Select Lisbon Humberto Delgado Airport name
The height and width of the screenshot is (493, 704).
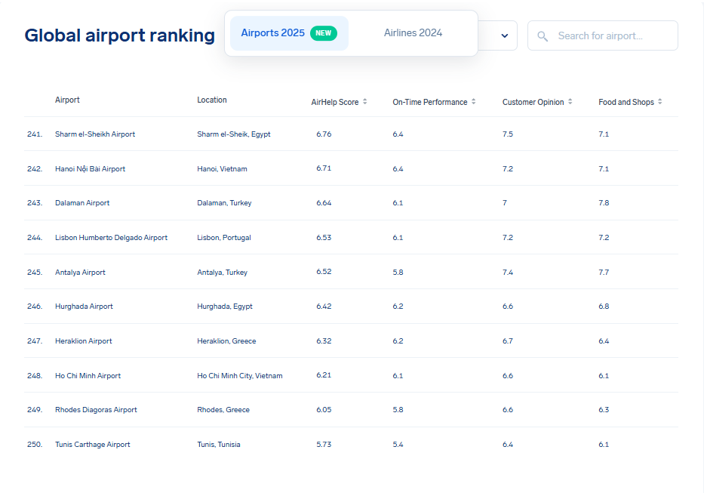[111, 237]
